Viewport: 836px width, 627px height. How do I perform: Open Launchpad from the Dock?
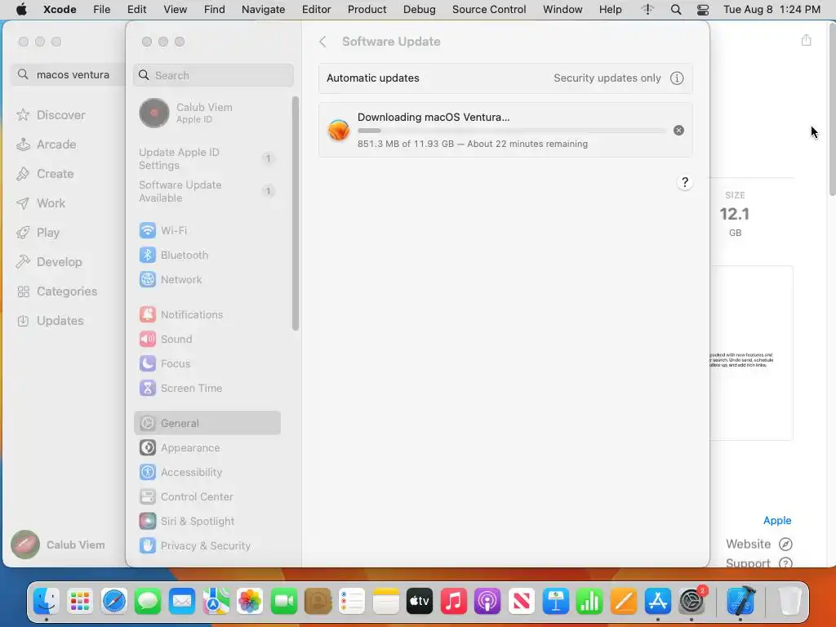(80, 602)
